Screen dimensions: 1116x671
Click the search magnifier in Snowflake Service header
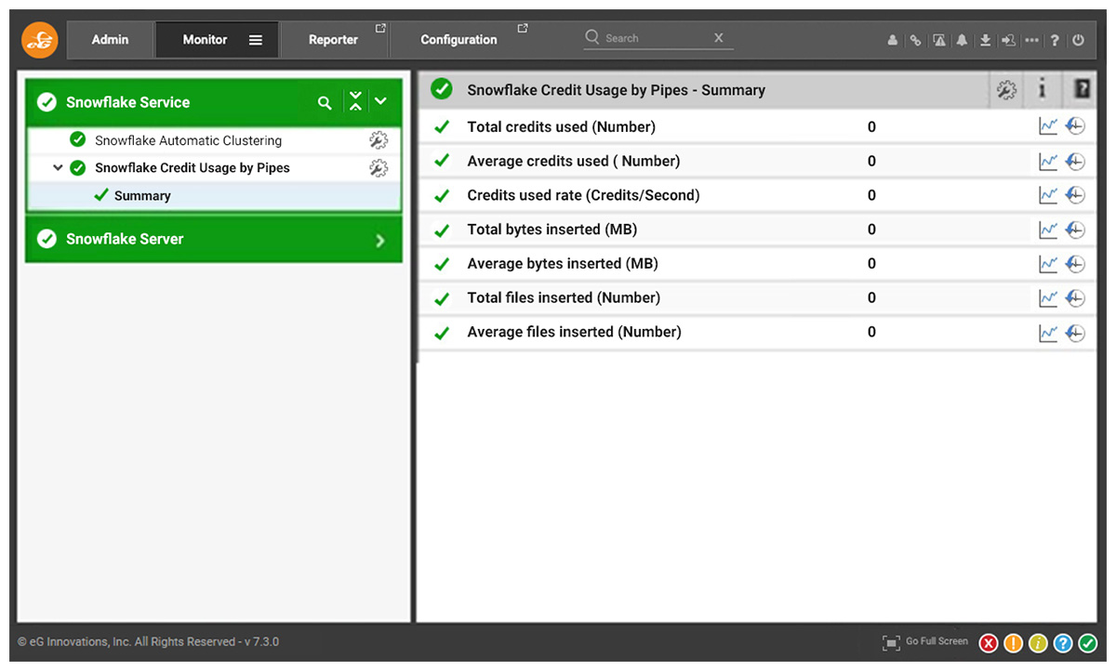click(x=325, y=102)
